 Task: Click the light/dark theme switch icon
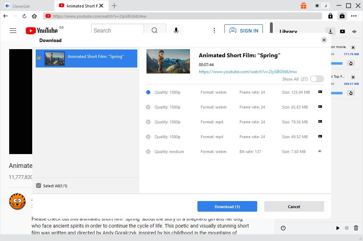[x=321, y=6]
